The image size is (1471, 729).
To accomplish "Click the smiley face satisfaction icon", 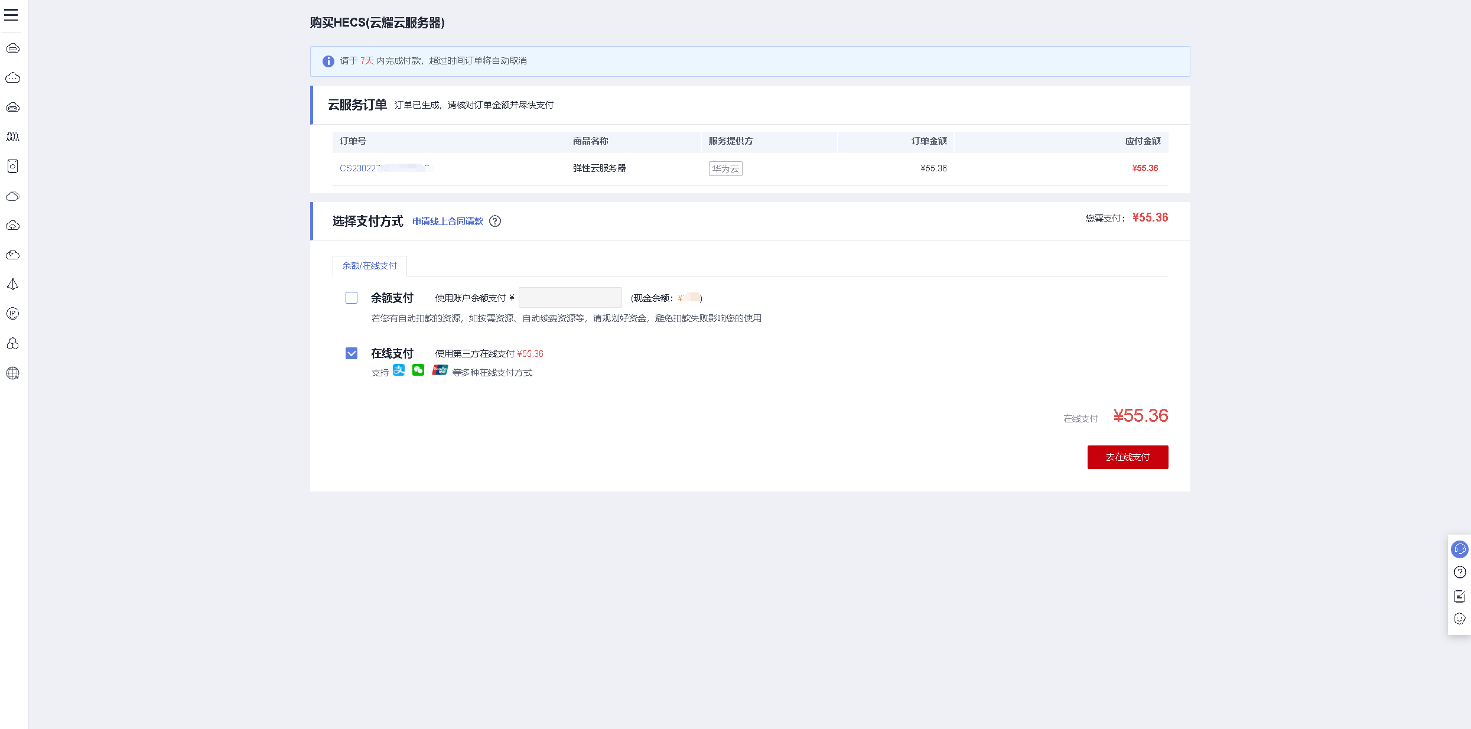I will pos(1459,619).
